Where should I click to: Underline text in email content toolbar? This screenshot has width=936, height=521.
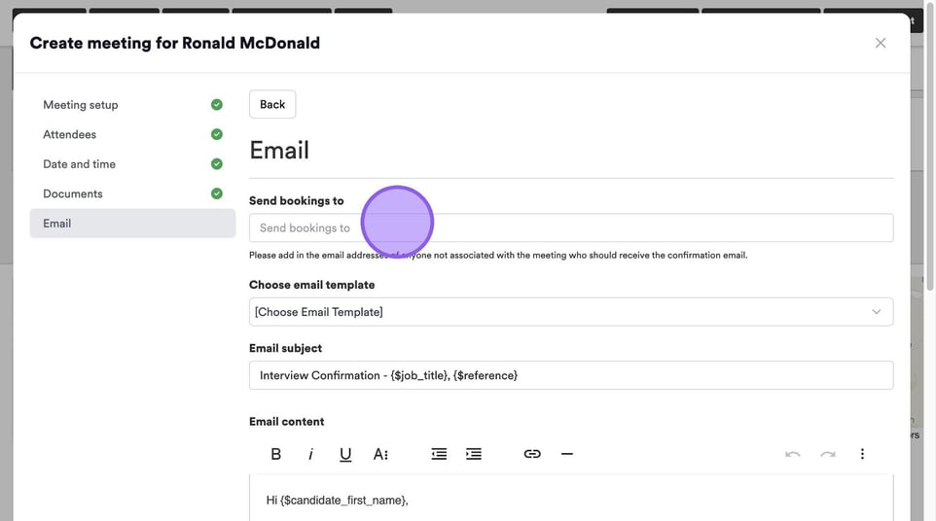pos(345,454)
